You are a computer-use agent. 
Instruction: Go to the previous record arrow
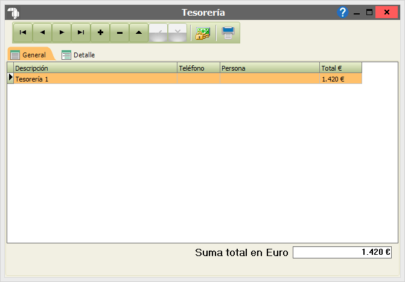tap(42, 33)
